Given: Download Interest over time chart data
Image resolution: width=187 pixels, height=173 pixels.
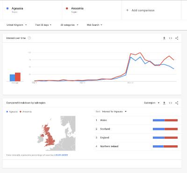Looking at the screenshot, I should click(x=164, y=38).
